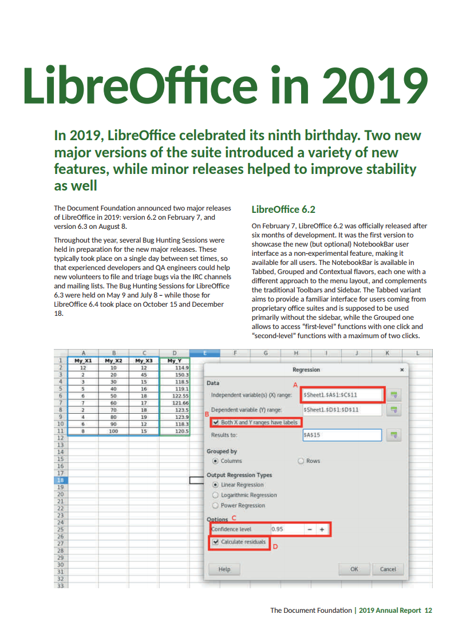Screen dimensions: 454x642
Task: Close the Regression dialog with the X
Action: [x=401, y=370]
